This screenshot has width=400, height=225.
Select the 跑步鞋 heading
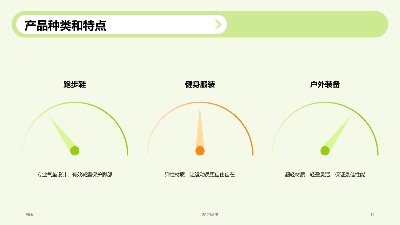click(75, 84)
